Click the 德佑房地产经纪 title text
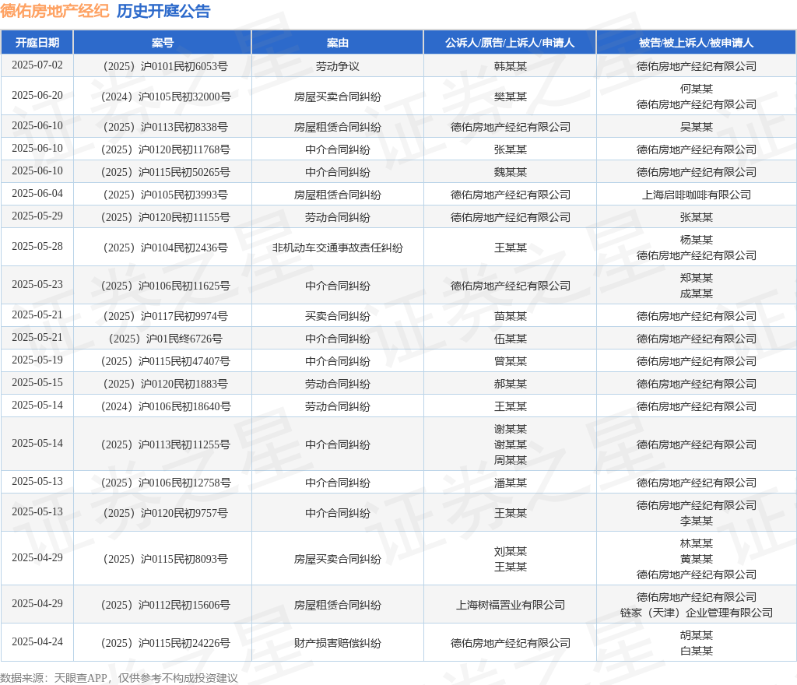The height and width of the screenshot is (685, 797). tap(54, 11)
